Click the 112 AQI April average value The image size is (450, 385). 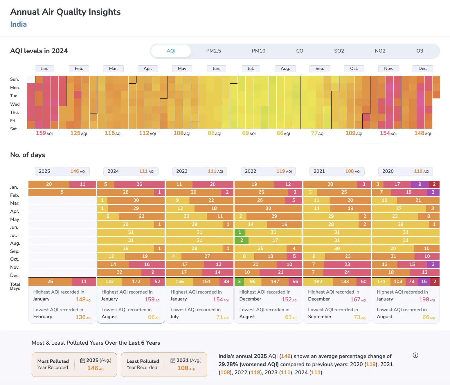(147, 133)
